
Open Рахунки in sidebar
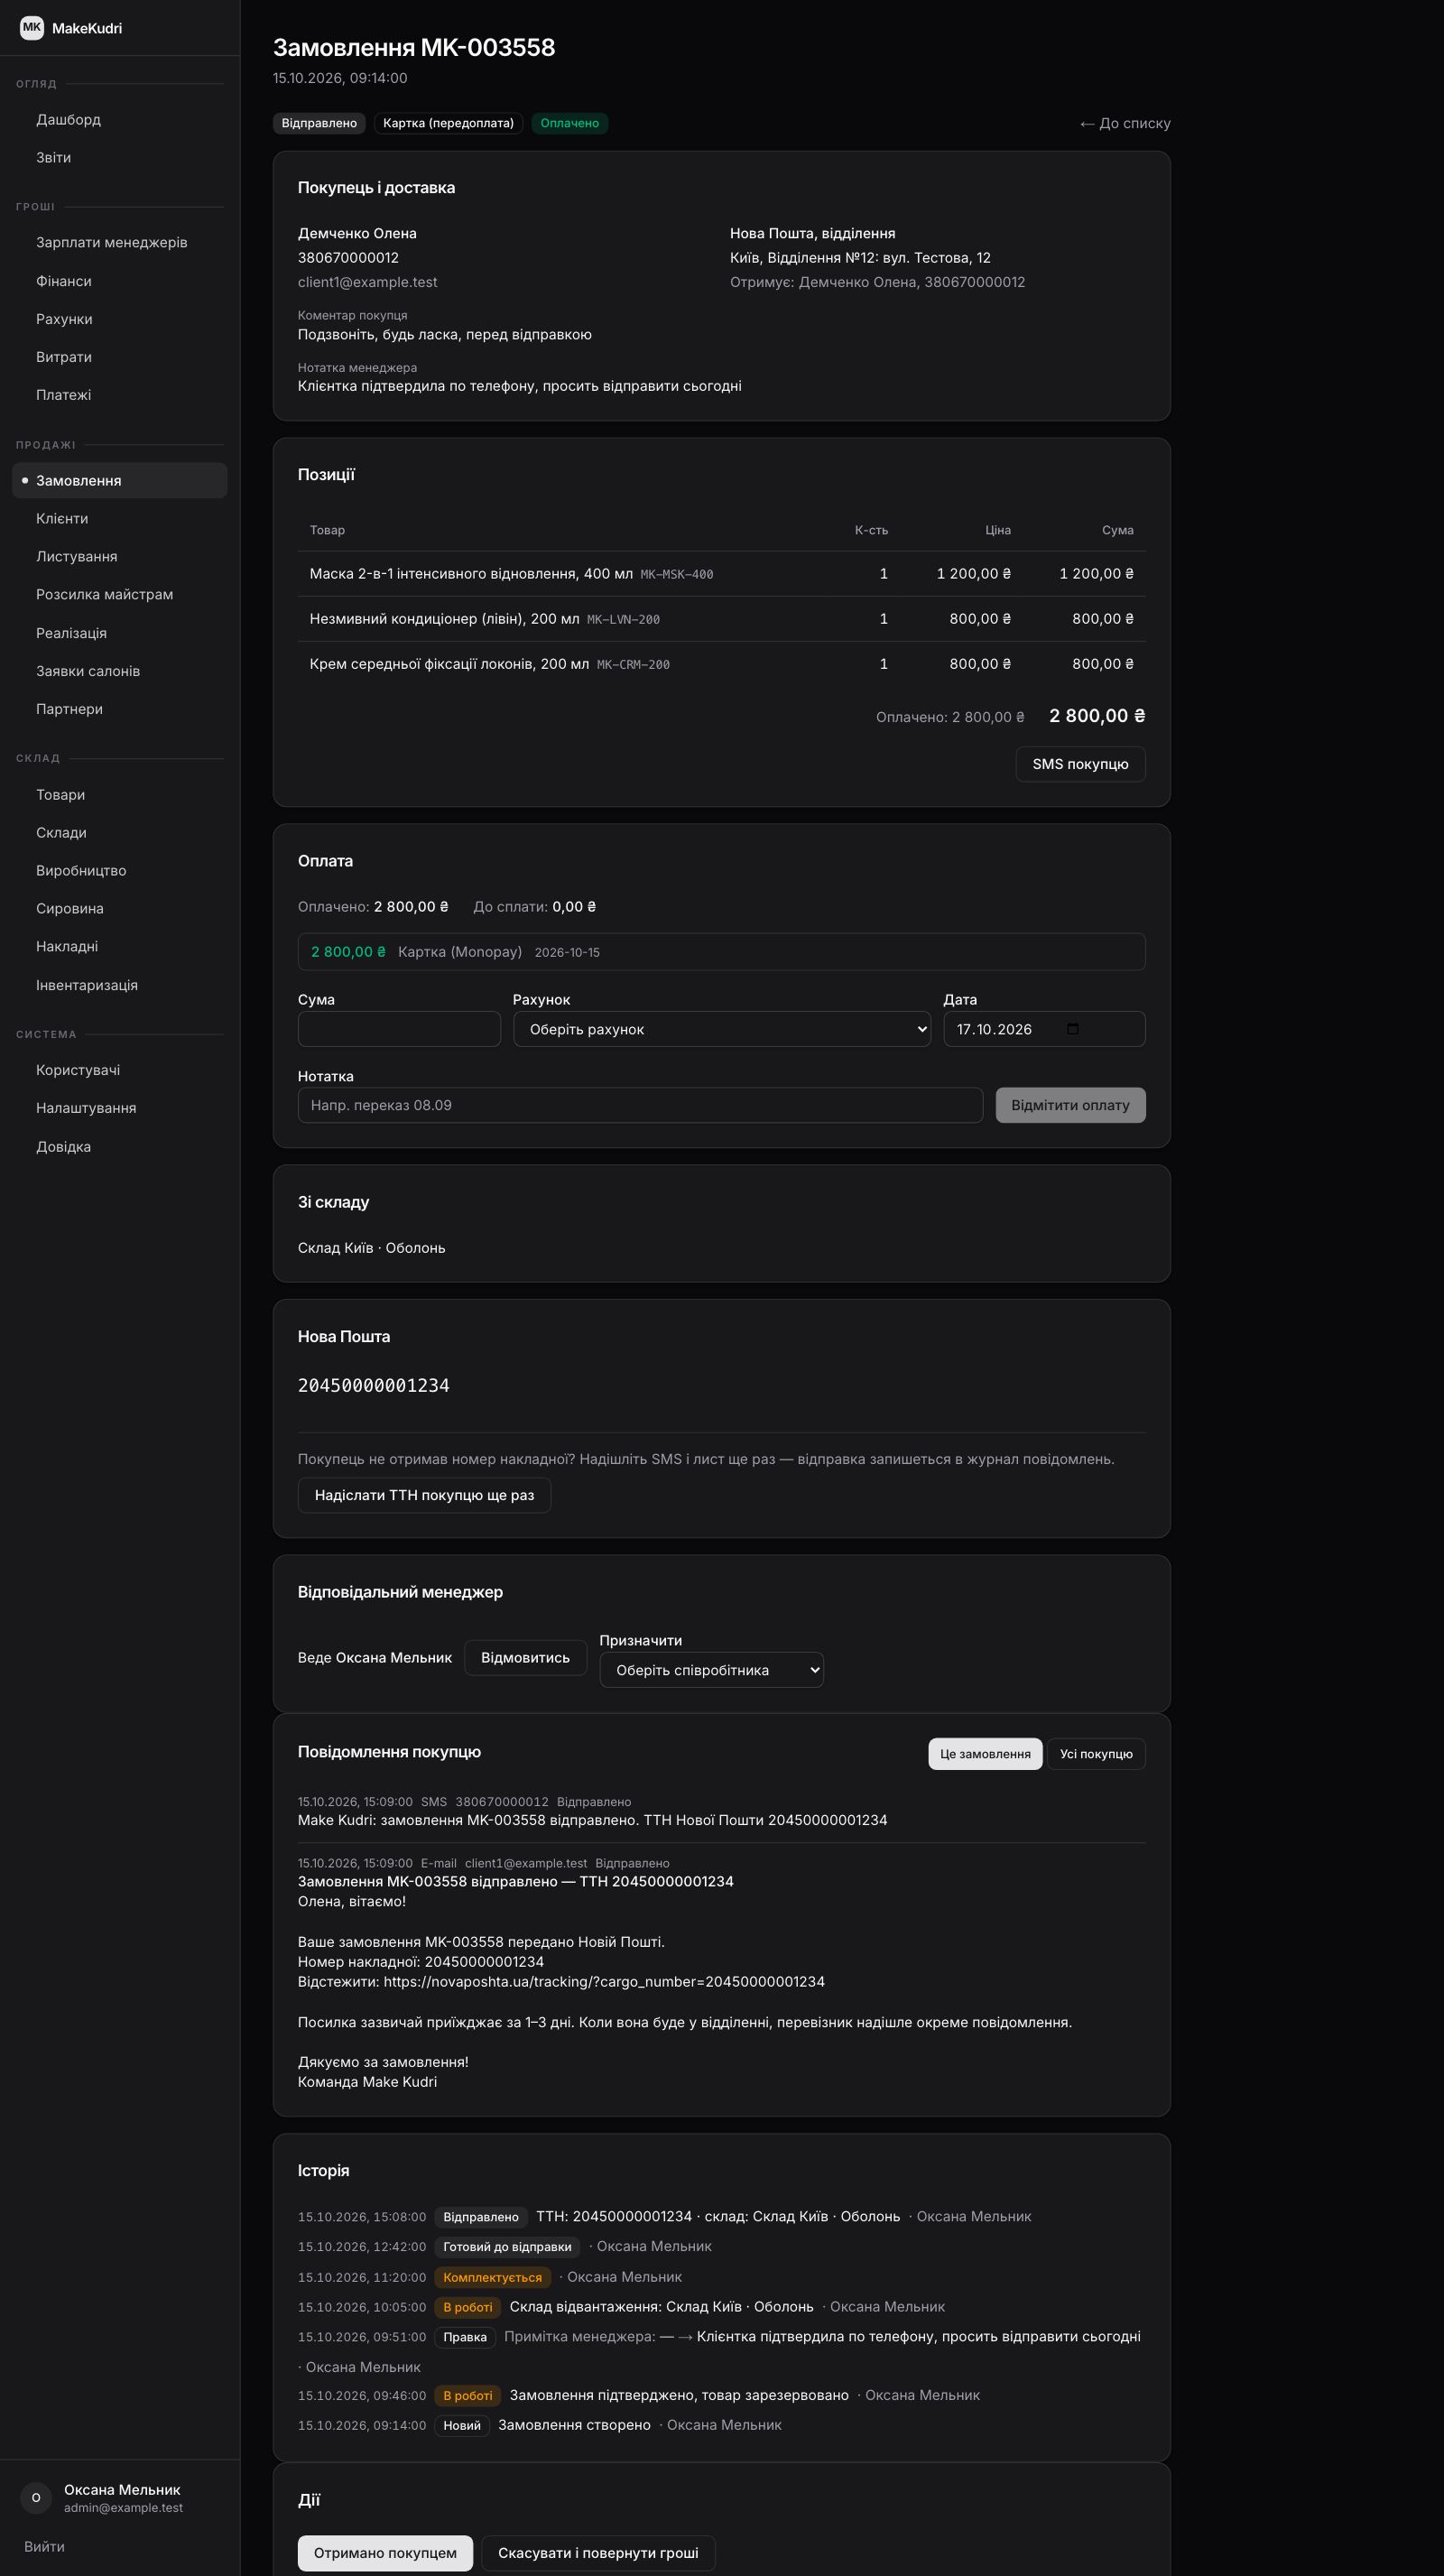[x=120, y=319]
